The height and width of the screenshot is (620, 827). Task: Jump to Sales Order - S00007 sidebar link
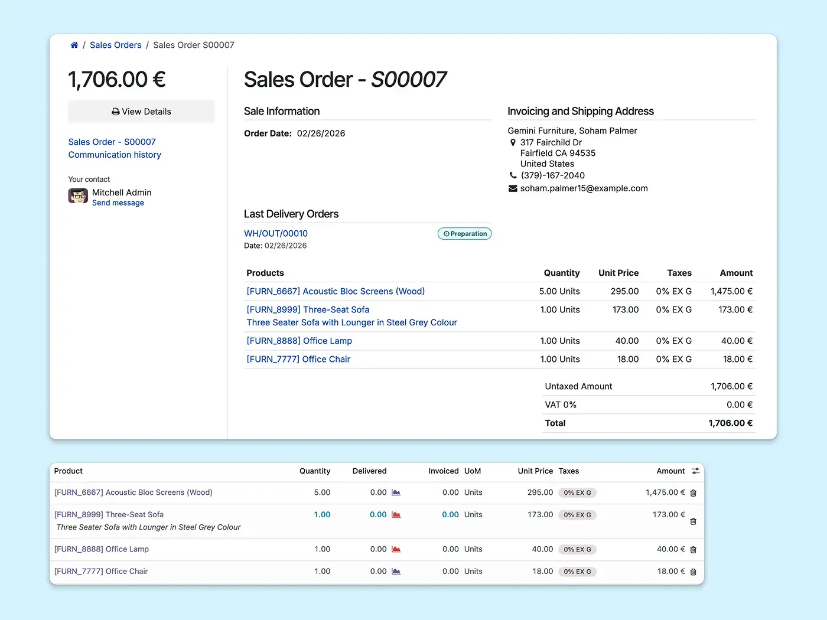point(112,142)
